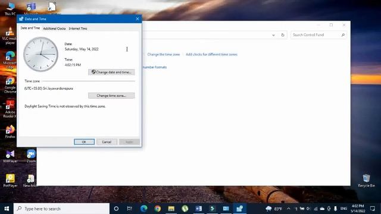Select the Microsoft Teams desktop icon
The width and height of the screenshot is (381, 214).
point(31,8)
